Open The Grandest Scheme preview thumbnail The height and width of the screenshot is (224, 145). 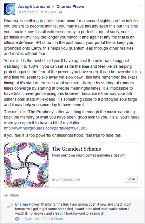click(26, 165)
